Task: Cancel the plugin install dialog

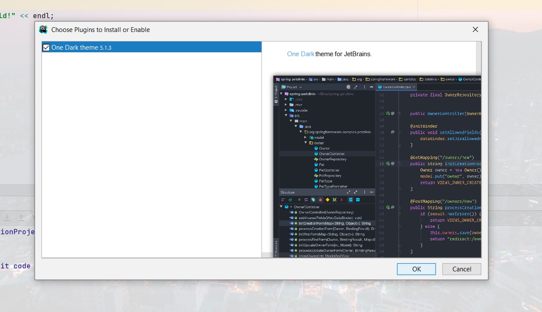Action: 462,269
